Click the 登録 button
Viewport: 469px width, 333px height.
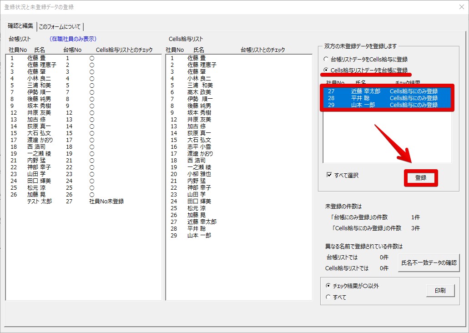pos(420,178)
